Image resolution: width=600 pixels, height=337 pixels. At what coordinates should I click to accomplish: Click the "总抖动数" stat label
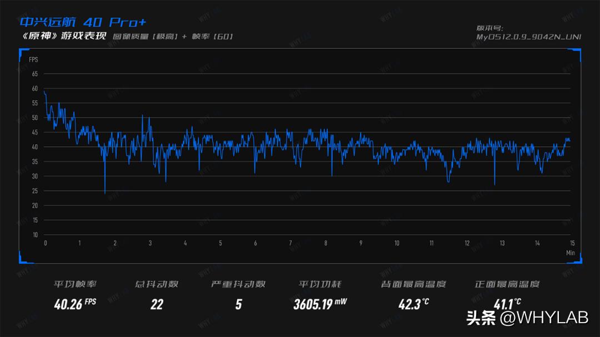tap(157, 284)
